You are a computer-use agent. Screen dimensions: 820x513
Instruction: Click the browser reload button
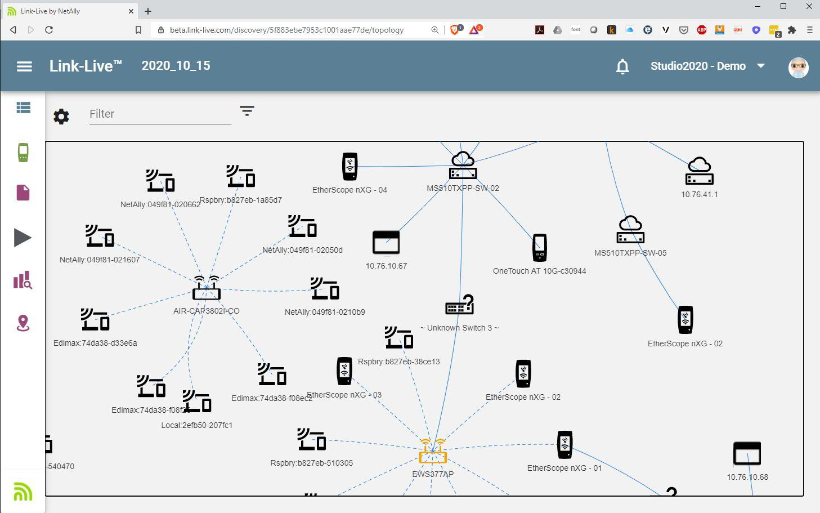(49, 30)
